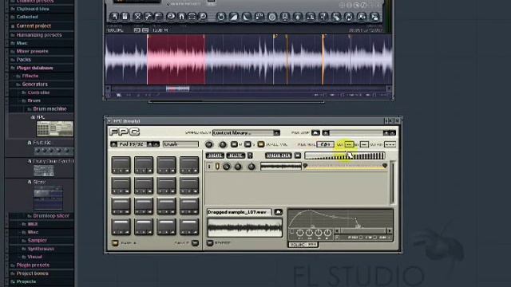
Task: Toggle the small button right of SPREAD EVEN
Action: pyautogui.click(x=298, y=155)
